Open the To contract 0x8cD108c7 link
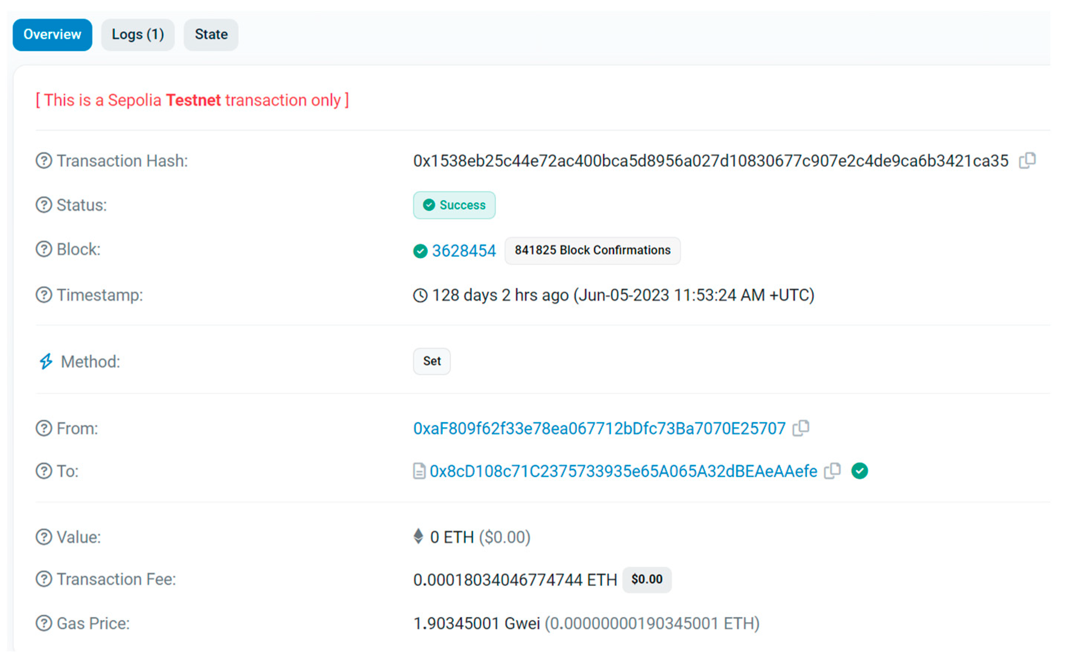The height and width of the screenshot is (672, 1065). 623,471
